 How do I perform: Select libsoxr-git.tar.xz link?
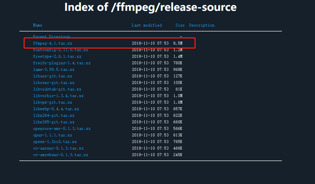(53, 83)
